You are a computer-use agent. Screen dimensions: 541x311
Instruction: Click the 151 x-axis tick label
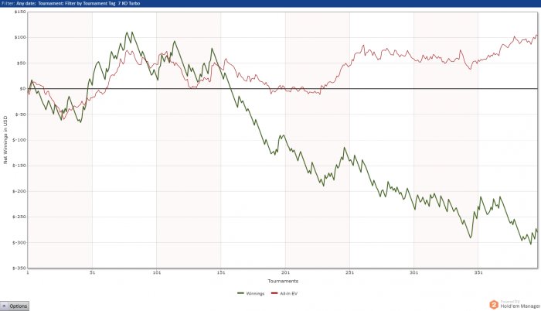(x=221, y=272)
